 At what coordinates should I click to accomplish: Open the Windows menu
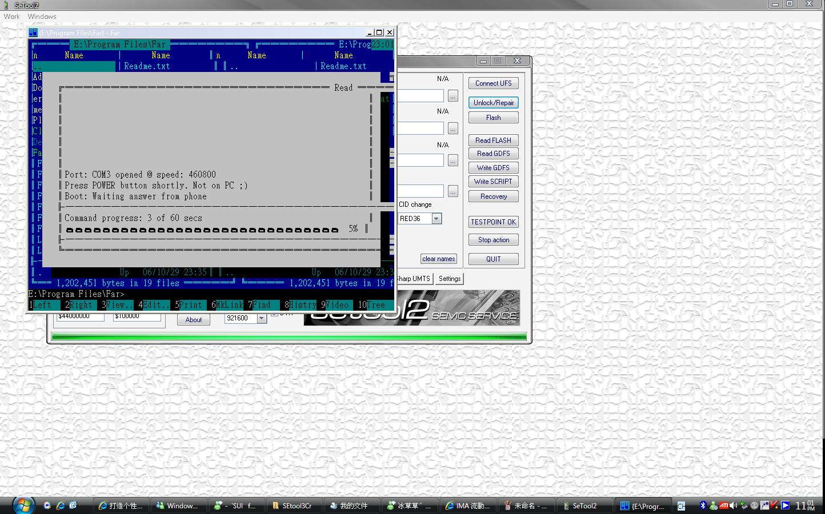click(42, 17)
